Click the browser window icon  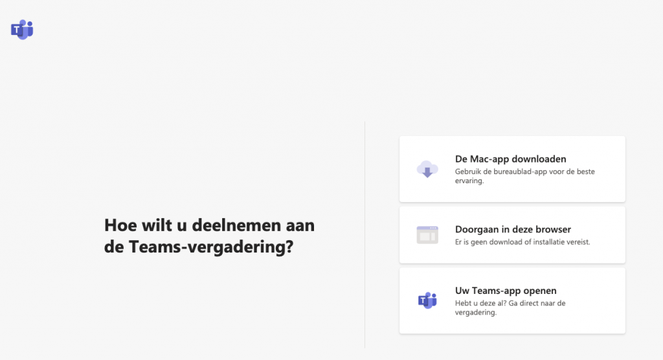pos(427,235)
